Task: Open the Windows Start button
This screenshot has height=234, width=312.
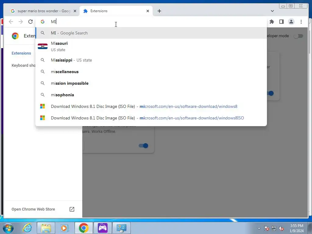Action: tap(8, 228)
